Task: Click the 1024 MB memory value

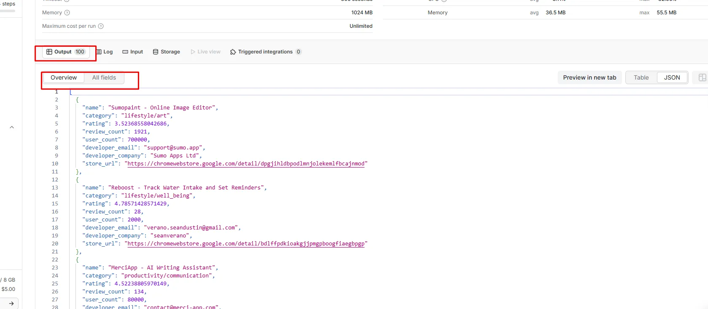Action: point(362,13)
